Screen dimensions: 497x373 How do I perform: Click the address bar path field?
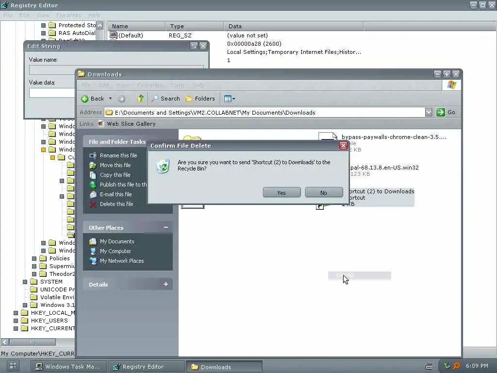265,112
